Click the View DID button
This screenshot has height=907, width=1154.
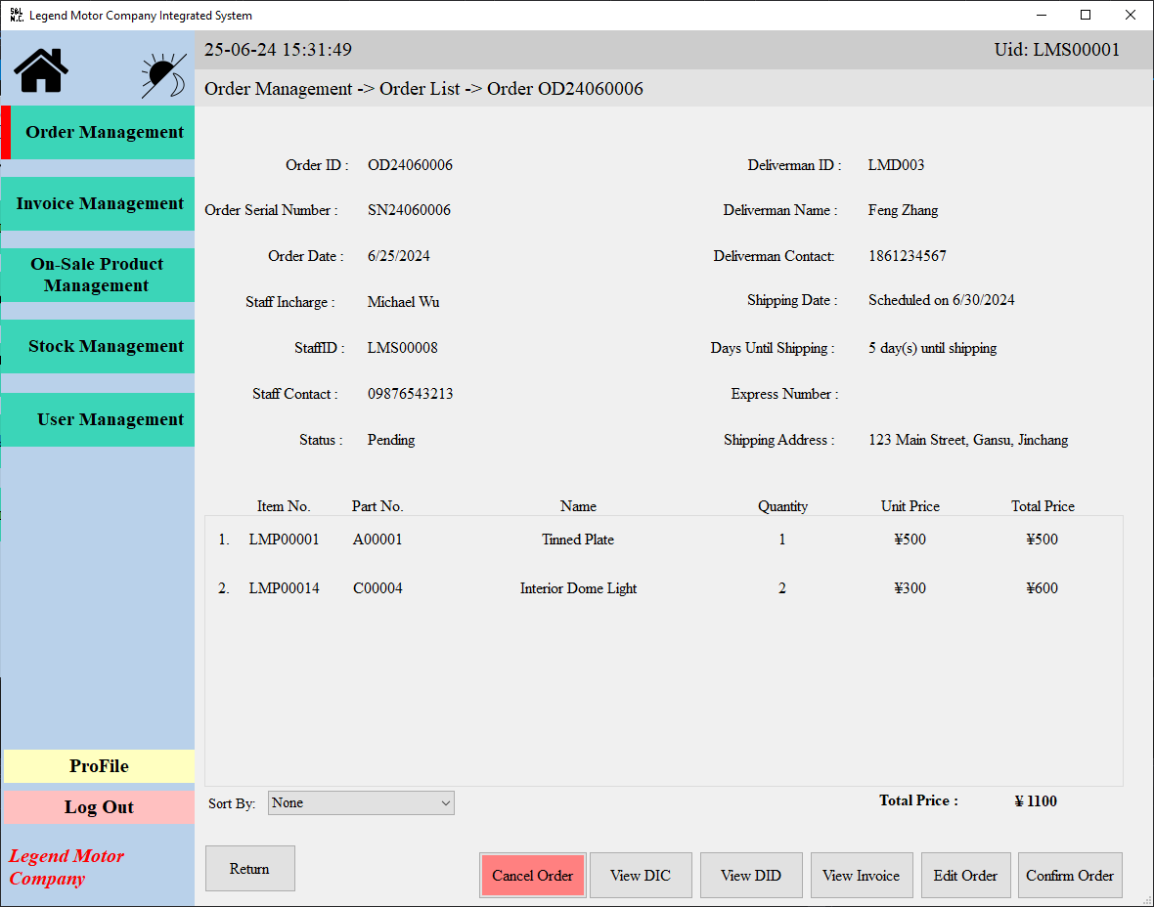point(751,875)
